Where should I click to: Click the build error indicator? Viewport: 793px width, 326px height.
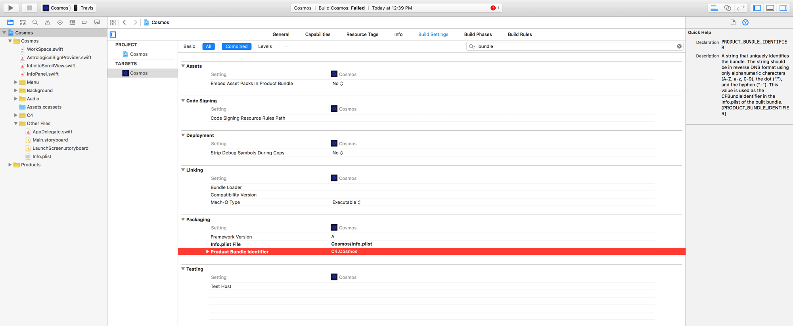pyautogui.click(x=495, y=8)
